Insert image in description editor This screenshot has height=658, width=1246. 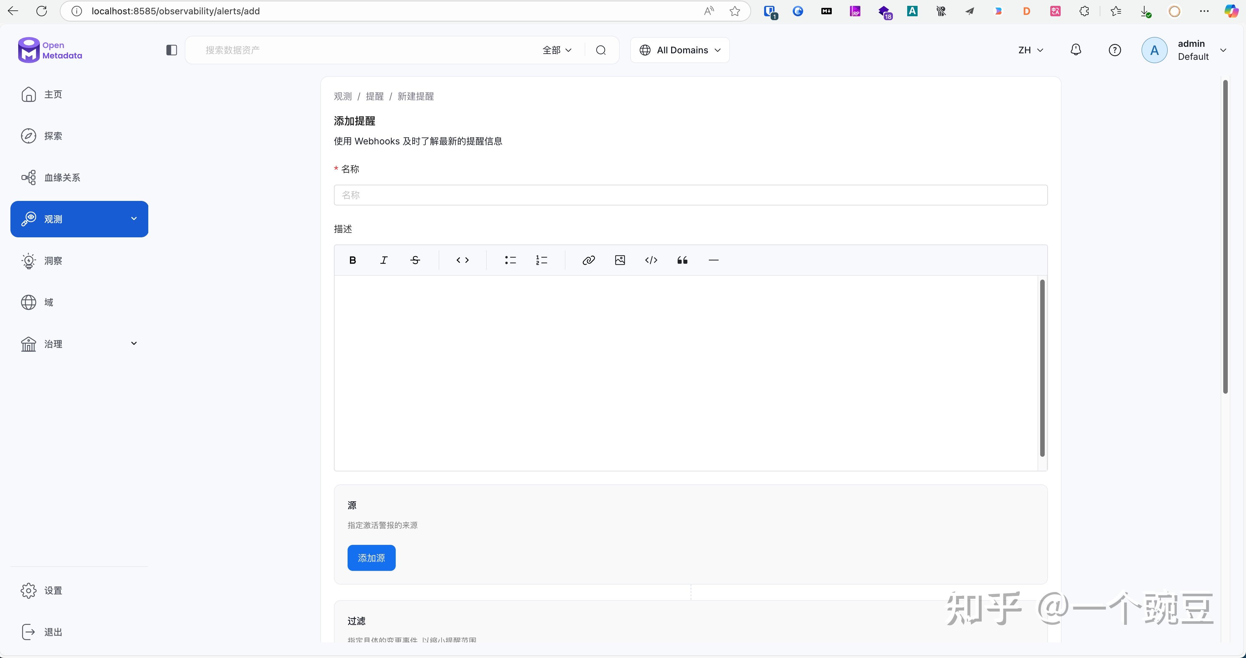tap(620, 260)
